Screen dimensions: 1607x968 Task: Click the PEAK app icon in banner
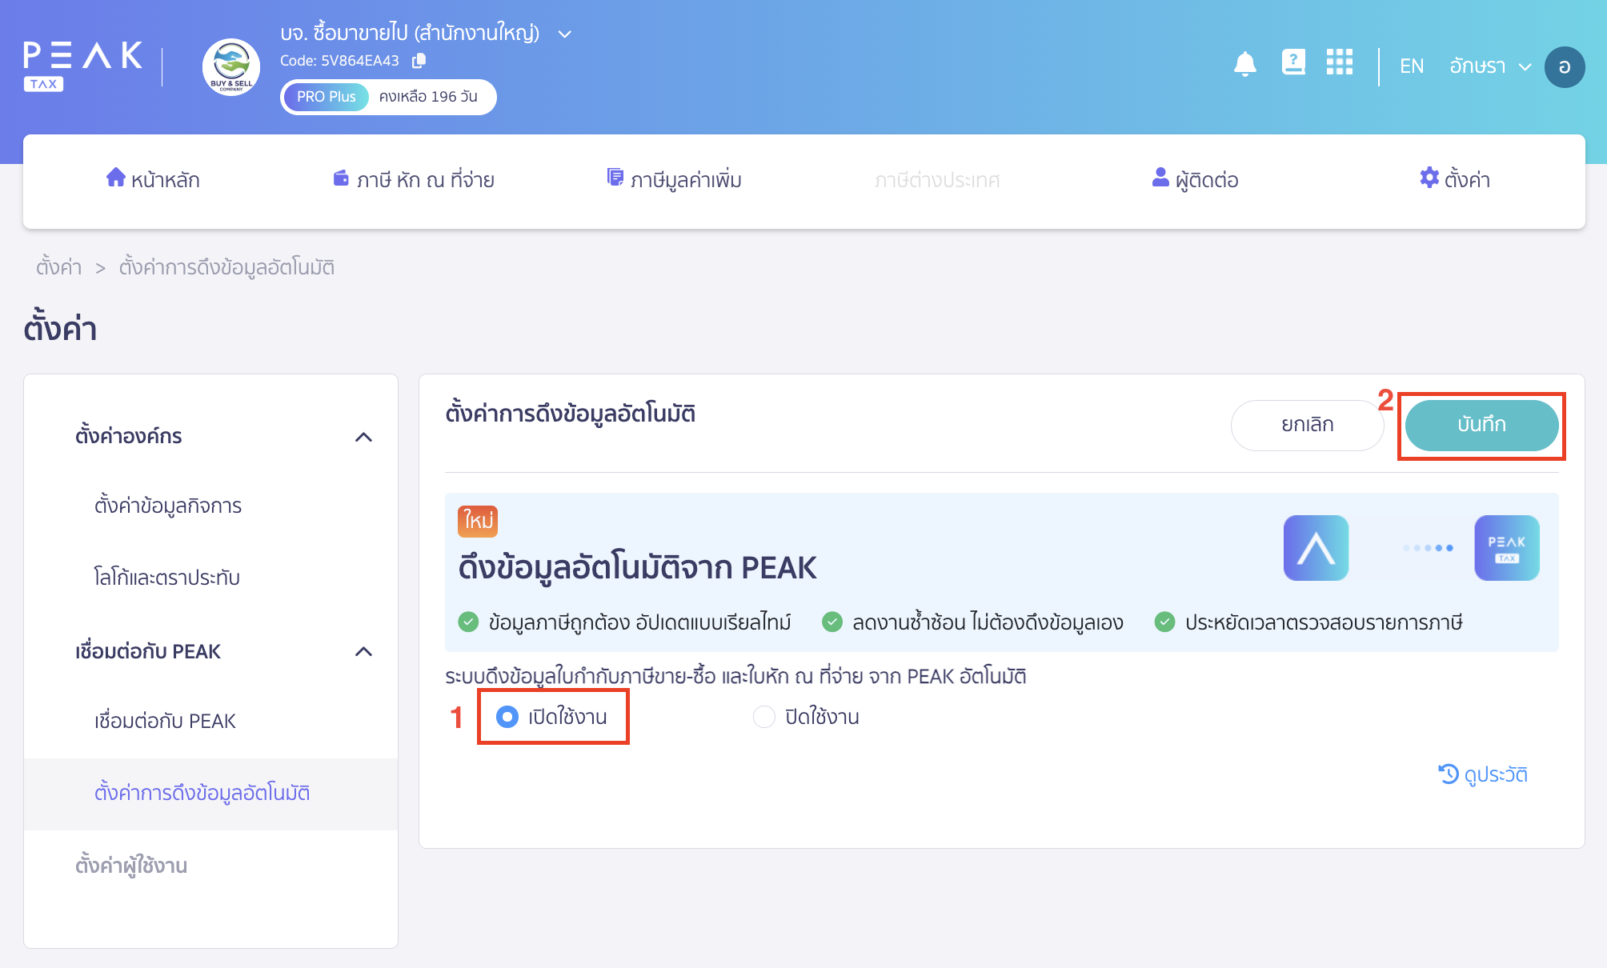[1316, 548]
